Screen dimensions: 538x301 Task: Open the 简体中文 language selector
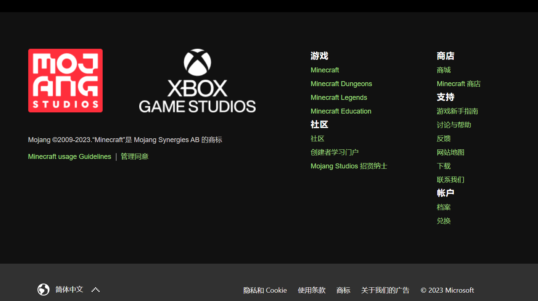[x=69, y=290]
